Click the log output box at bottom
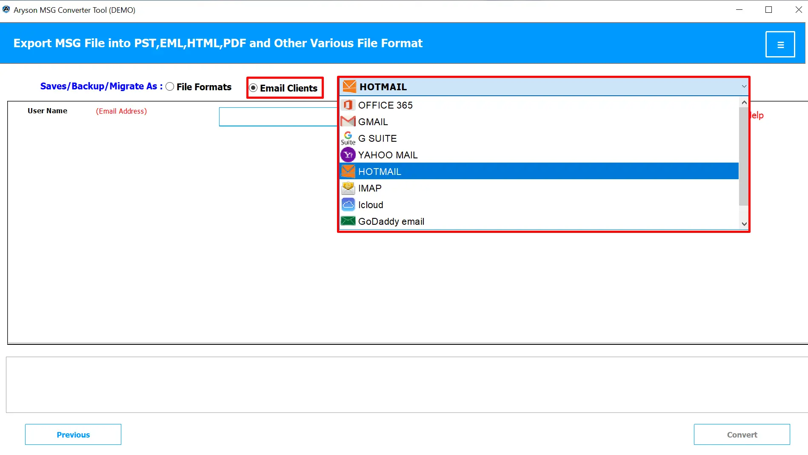The height and width of the screenshot is (455, 808). (x=407, y=384)
